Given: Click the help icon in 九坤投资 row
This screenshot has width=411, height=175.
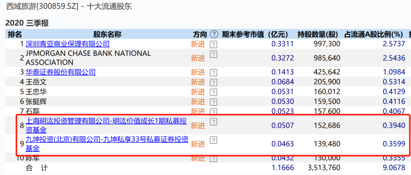Looking at the screenshot, I should pyautogui.click(x=213, y=140).
